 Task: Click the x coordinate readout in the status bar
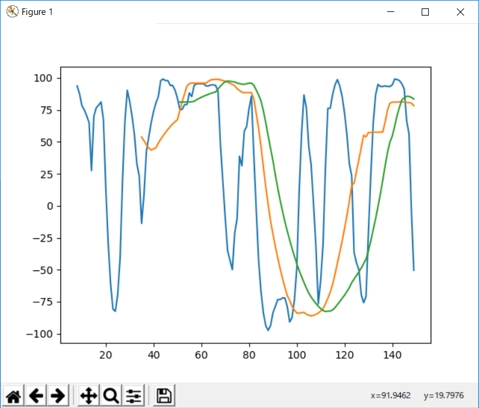point(391,395)
